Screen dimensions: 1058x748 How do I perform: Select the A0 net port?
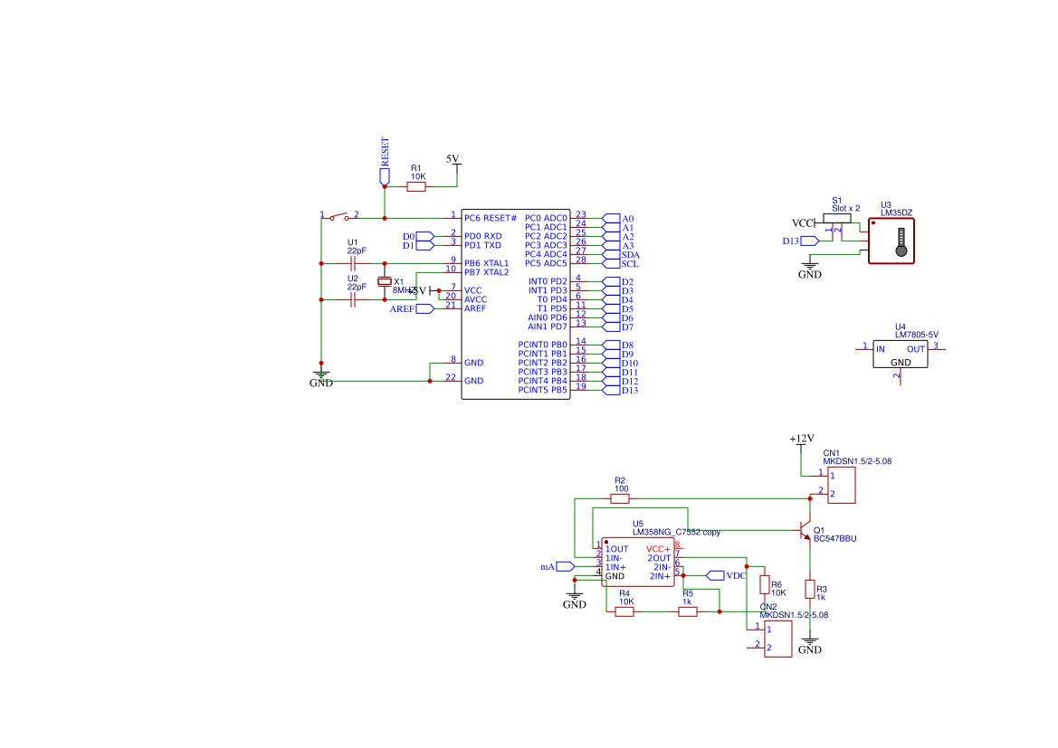[x=618, y=219]
